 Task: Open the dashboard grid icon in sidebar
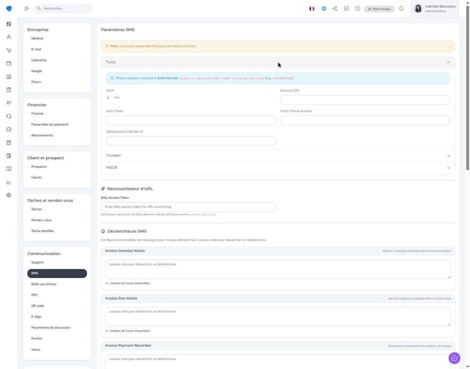[9, 24]
